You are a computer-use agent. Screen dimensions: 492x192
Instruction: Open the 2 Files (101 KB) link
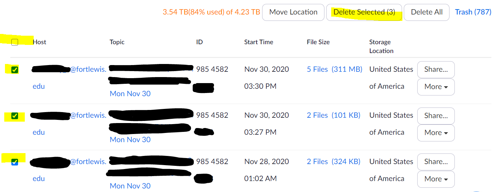coord(333,116)
